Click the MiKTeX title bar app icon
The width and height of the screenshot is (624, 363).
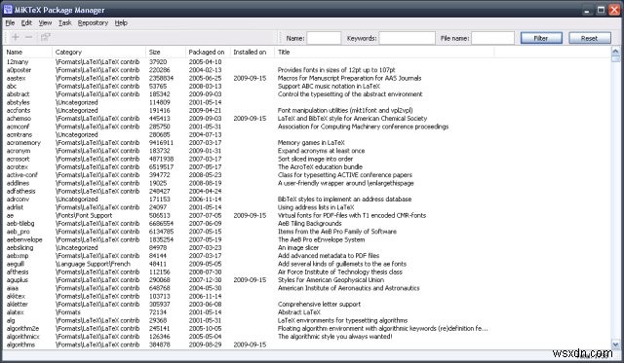coord(8,9)
